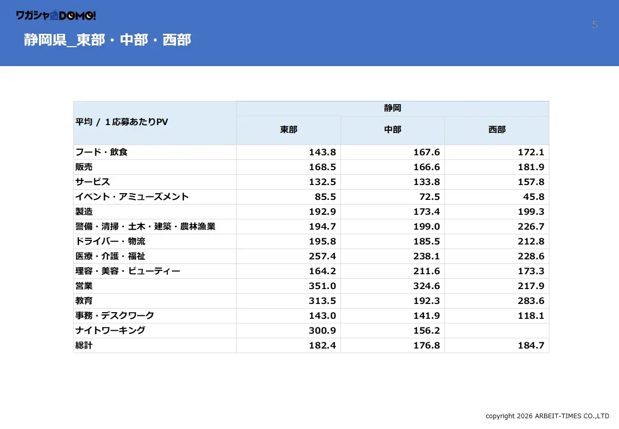The height and width of the screenshot is (429, 619).
Task: Click the page number 5
Action: click(594, 25)
